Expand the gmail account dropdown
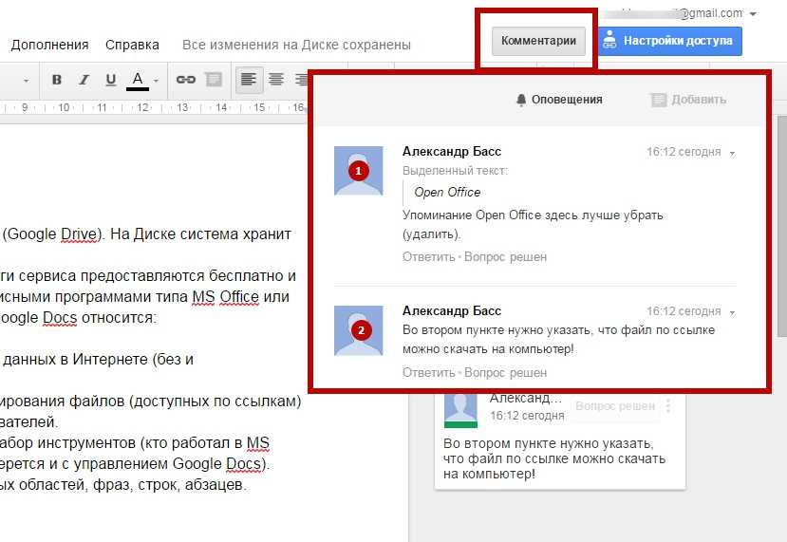Screen dimensions: 787x542 (x=753, y=14)
